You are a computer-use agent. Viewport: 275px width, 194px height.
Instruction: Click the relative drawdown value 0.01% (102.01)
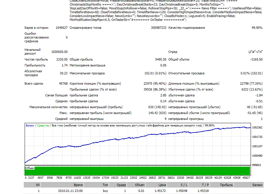point(252,73)
